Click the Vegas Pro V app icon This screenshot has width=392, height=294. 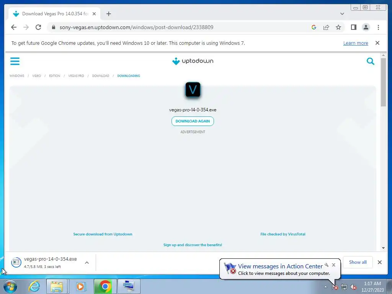tap(193, 90)
